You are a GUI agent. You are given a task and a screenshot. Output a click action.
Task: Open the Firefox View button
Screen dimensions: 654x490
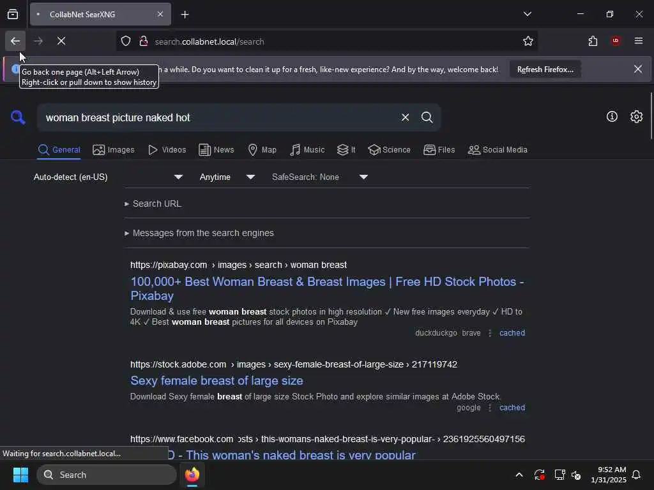click(x=13, y=14)
